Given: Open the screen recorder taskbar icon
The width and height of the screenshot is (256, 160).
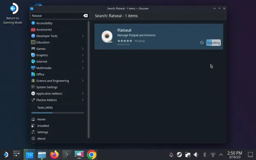Looking at the screenshot, I should 79,154.
